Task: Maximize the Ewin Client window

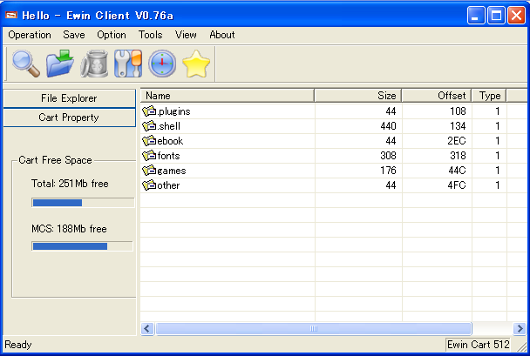Action: click(x=496, y=15)
